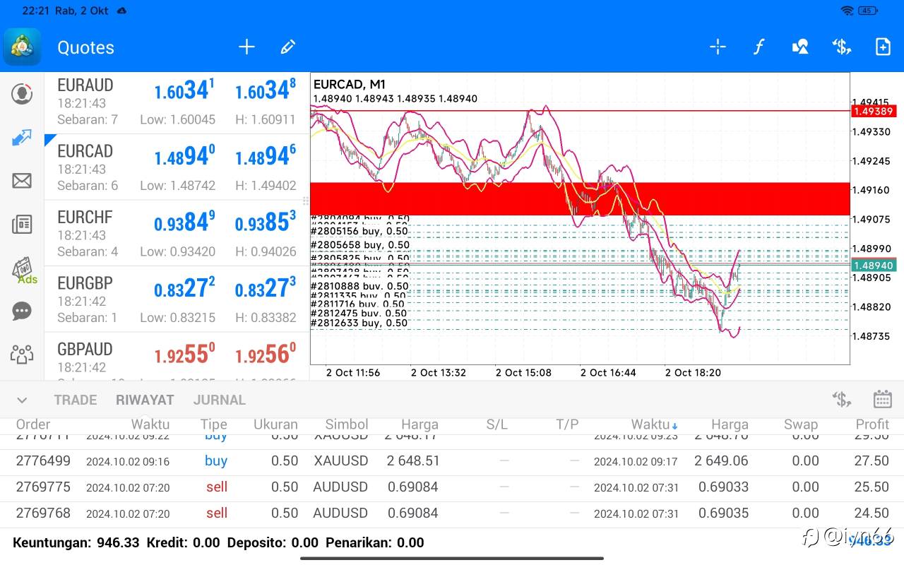Collapse bottom panel with chevron
The image size is (904, 565).
[x=22, y=400]
